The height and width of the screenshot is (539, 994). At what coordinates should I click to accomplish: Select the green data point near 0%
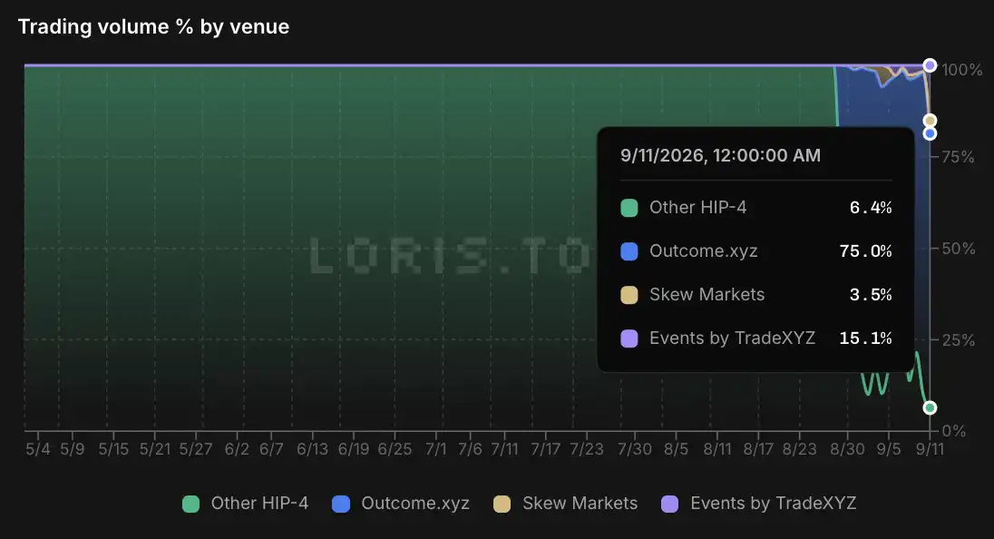[930, 407]
